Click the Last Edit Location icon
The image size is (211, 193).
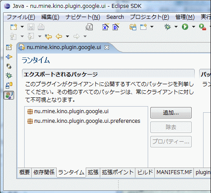pyautogui.click(x=48, y=36)
